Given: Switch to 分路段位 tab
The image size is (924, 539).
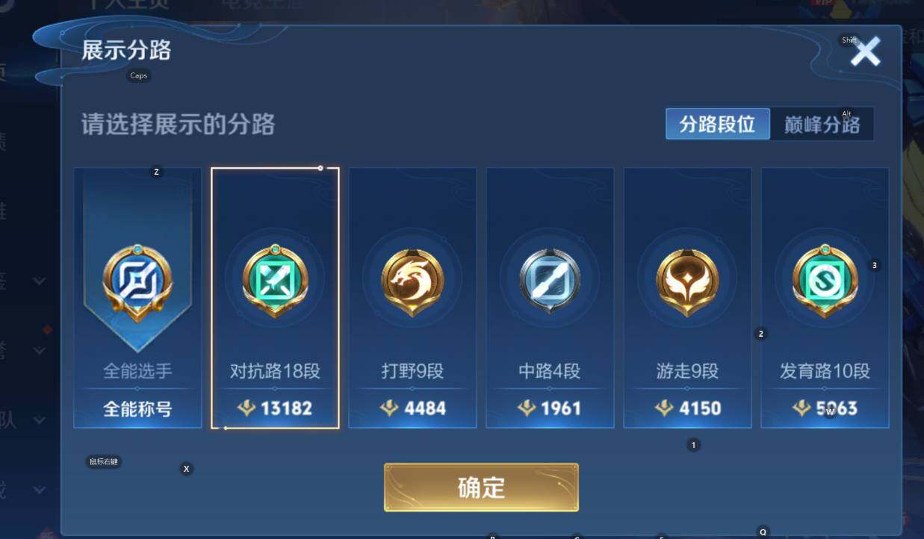Looking at the screenshot, I should point(718,124).
